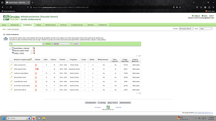Image resolution: width=216 pixels, height=121 pixels.
Task: Open the Informes tab
Action: (91, 25)
